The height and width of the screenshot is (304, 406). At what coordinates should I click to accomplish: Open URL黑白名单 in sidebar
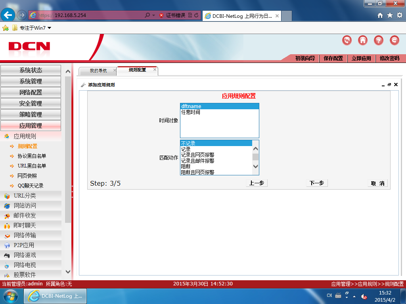pyautogui.click(x=32, y=166)
